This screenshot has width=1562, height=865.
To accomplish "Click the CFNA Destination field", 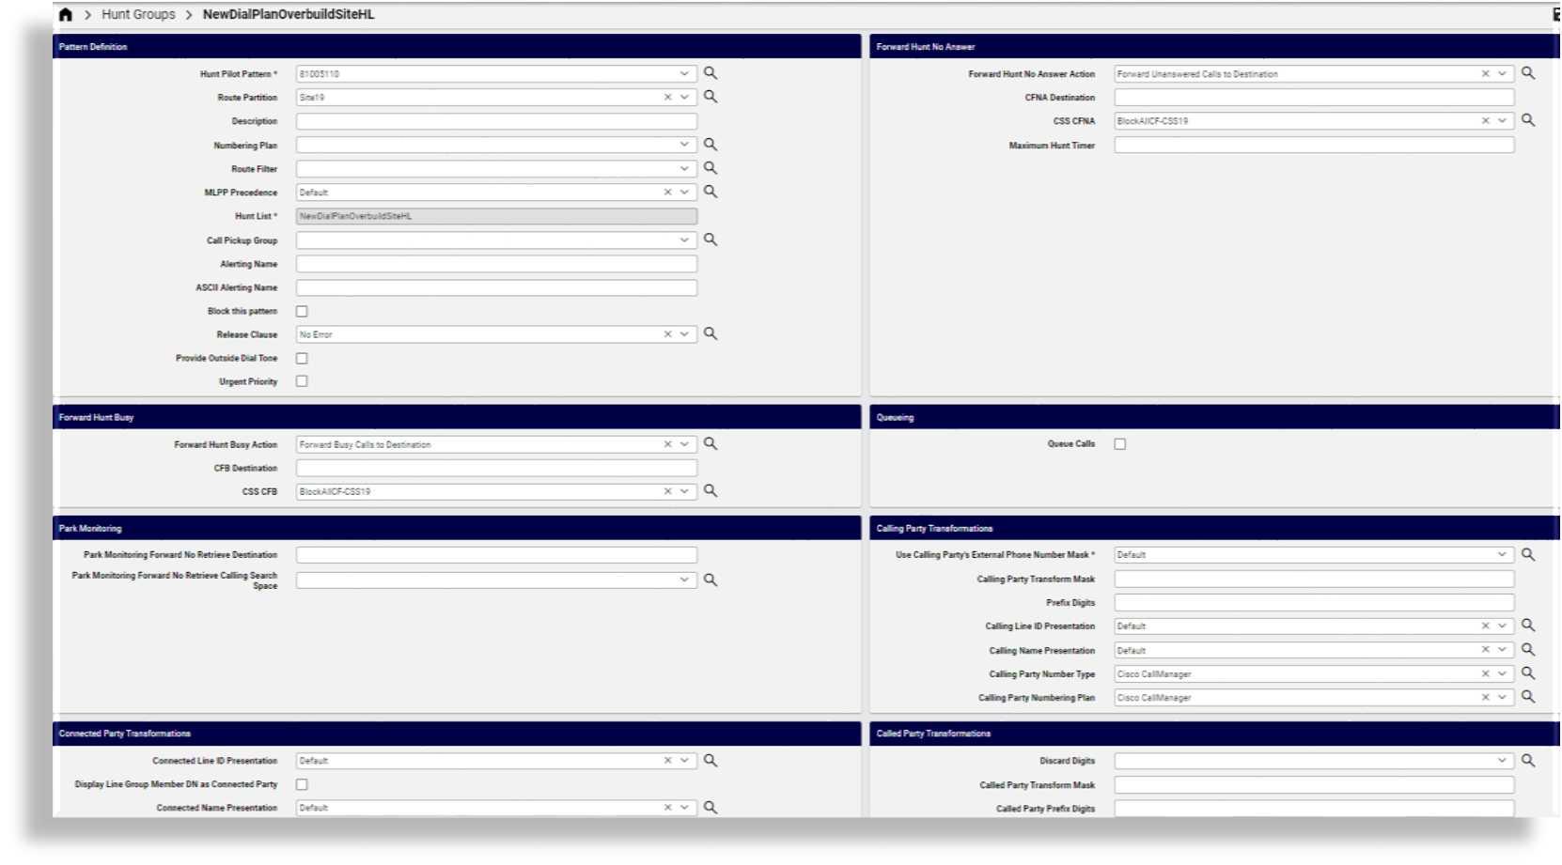I will click(1314, 98).
